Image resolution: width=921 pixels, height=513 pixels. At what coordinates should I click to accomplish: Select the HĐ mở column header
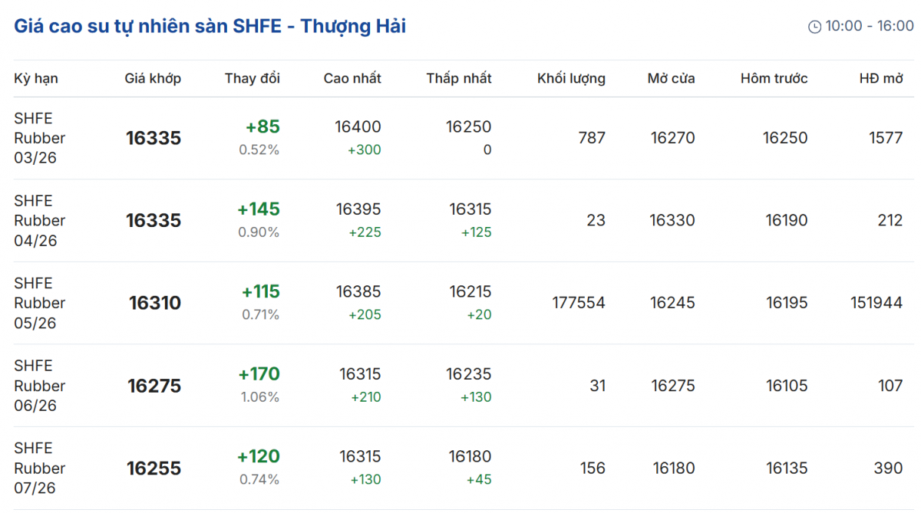(x=881, y=78)
